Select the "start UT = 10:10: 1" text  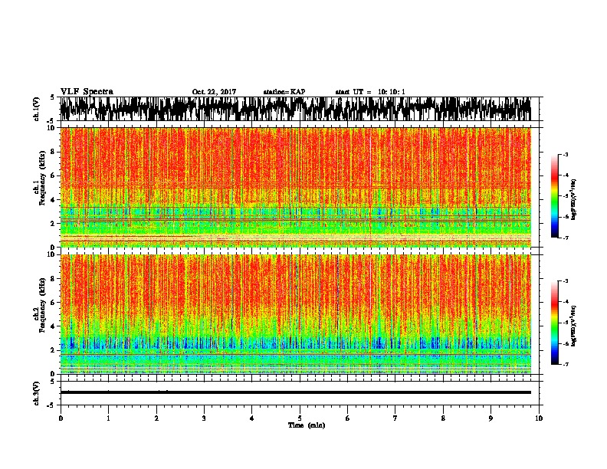coord(370,92)
